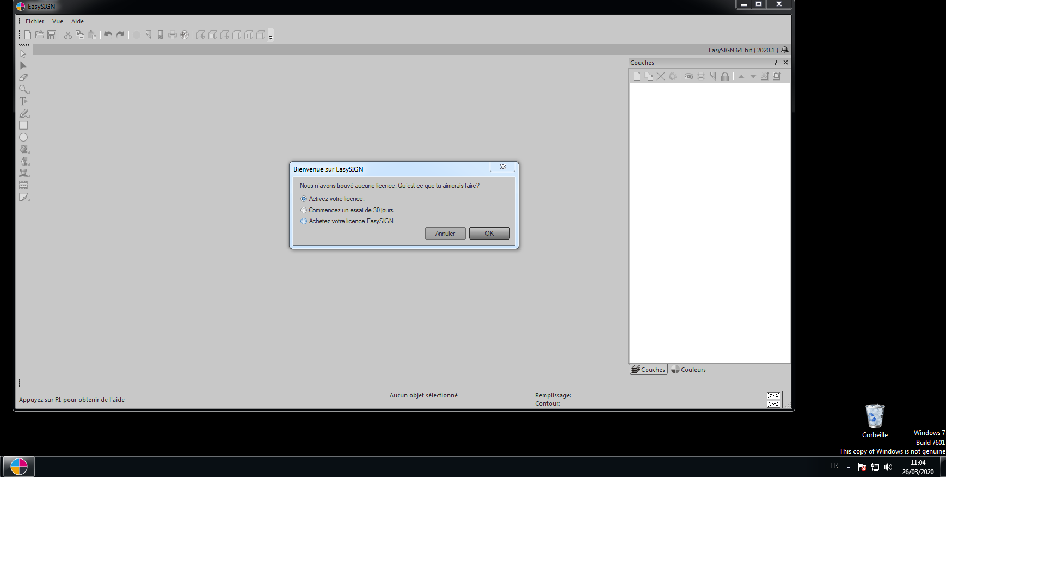Image resolution: width=1045 pixels, height=588 pixels.
Task: Click the Print icon in the main toolbar
Action: click(173, 35)
